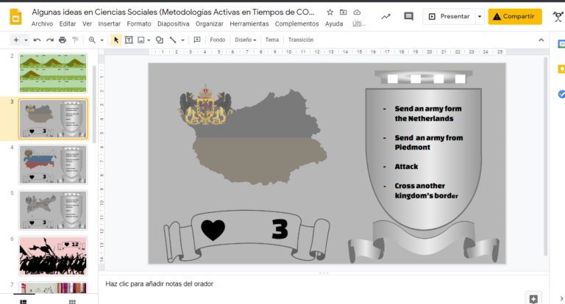
Task: Click the Transición button
Action: (x=301, y=40)
